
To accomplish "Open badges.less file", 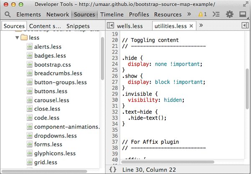I will [x=50, y=56].
